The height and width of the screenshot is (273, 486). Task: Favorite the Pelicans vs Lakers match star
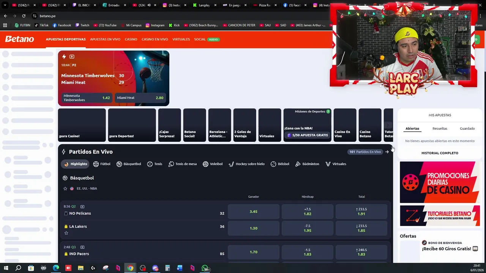[x=66, y=233]
